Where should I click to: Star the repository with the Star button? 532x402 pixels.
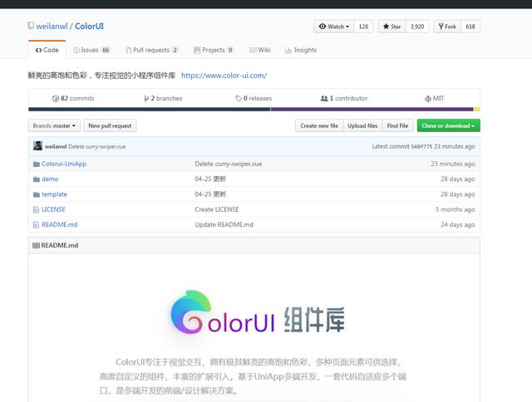tap(392, 27)
